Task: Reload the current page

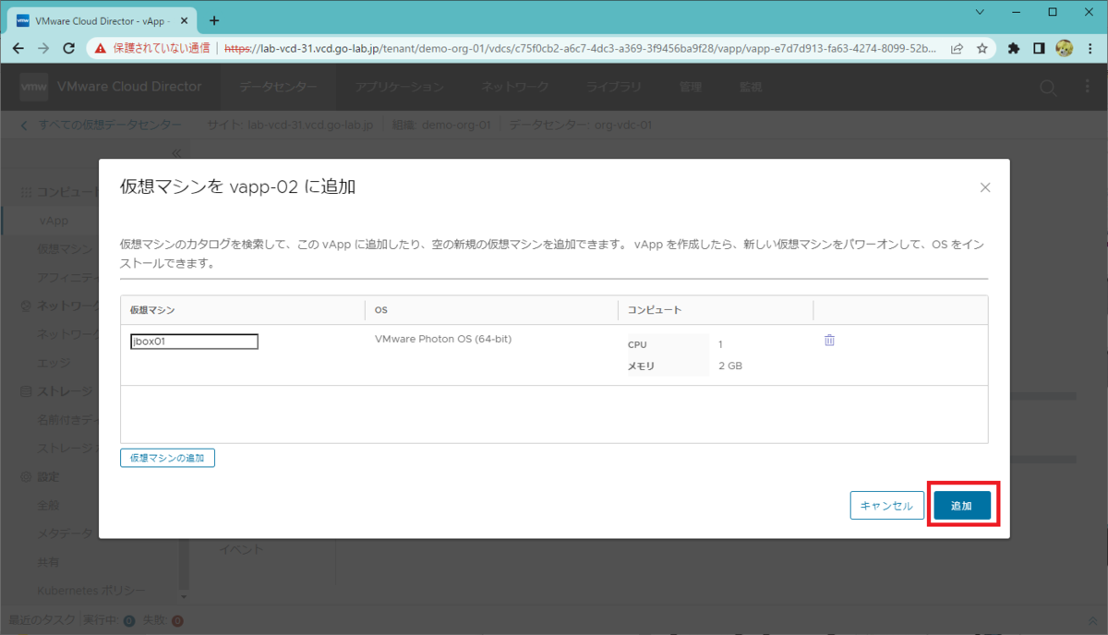Action: point(68,48)
